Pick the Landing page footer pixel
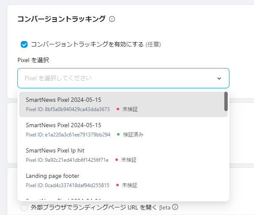The image size is (254, 215). point(123,180)
